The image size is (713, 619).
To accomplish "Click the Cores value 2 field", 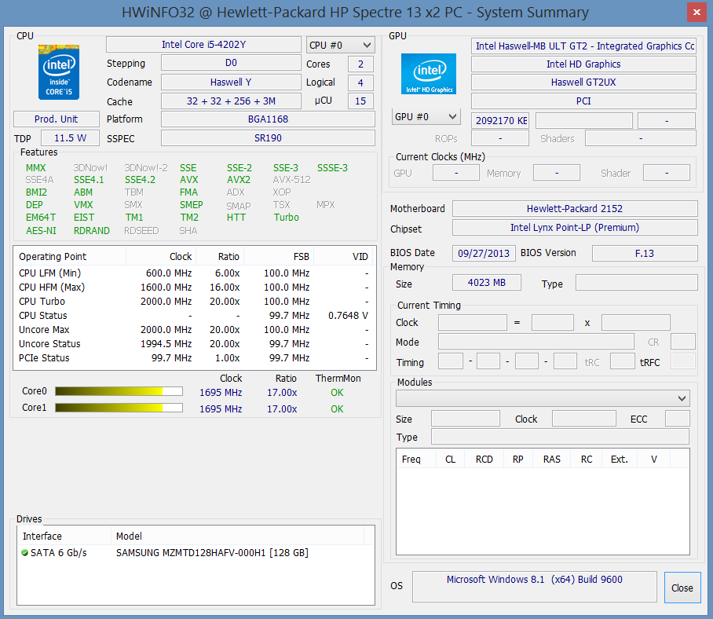I will tap(360, 64).
